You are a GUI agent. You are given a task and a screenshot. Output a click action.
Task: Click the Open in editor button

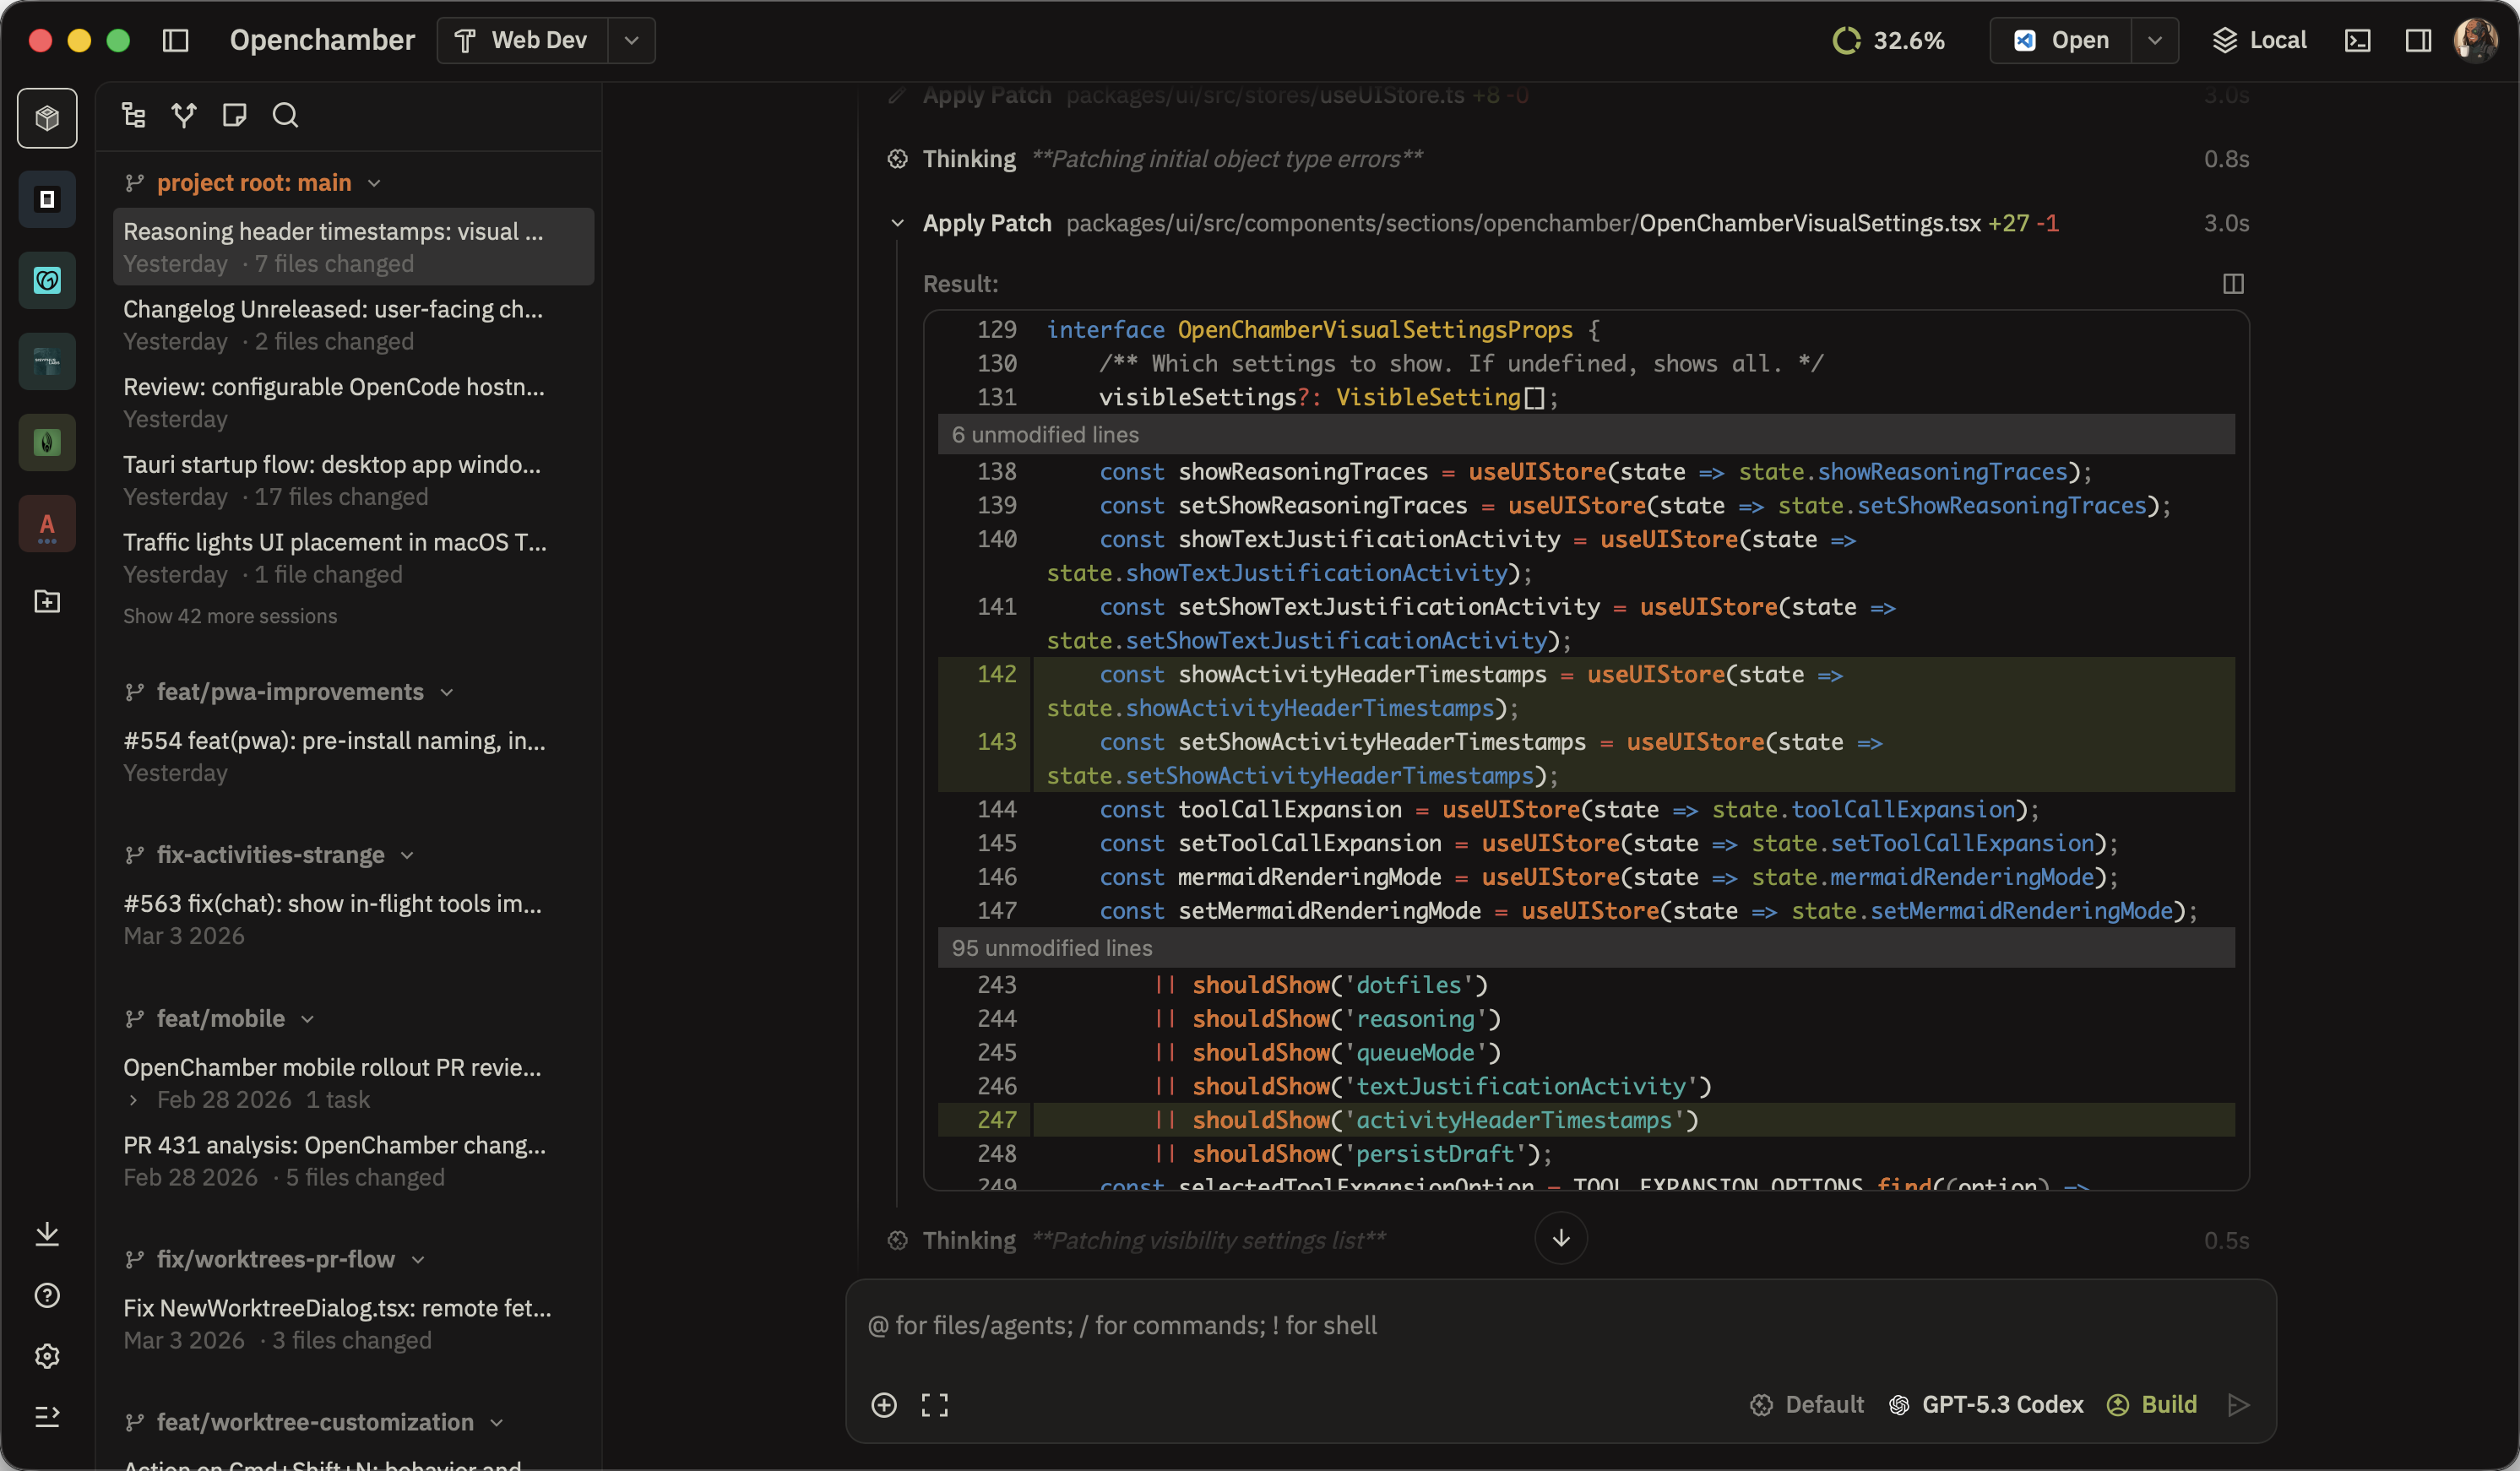pyautogui.click(x=2061, y=40)
